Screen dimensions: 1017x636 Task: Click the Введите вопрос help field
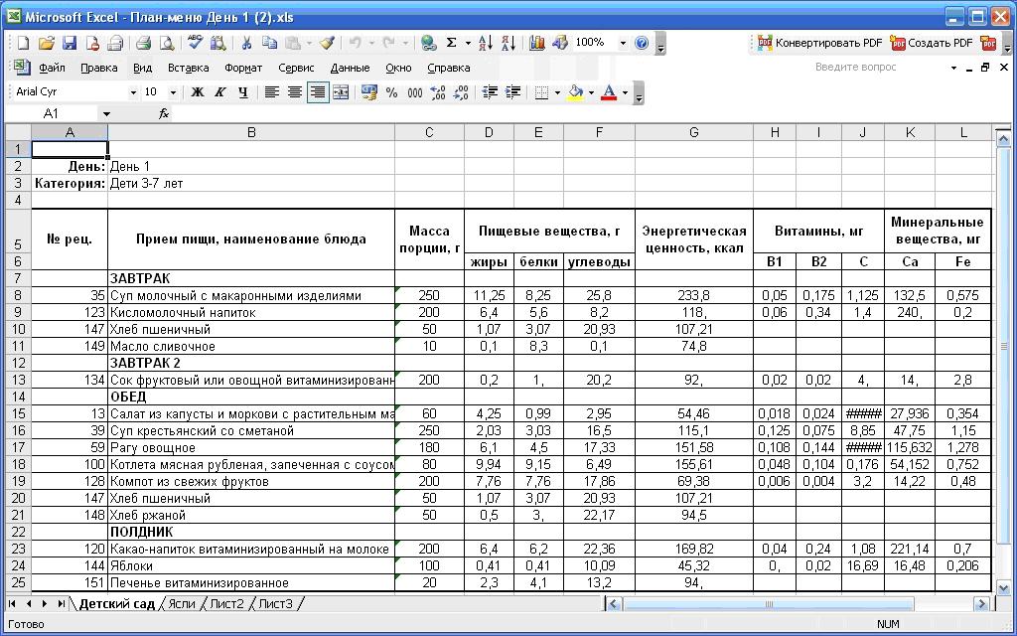tap(880, 67)
